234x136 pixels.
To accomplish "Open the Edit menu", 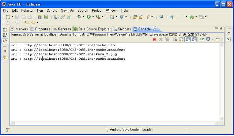I will tap(15, 11).
